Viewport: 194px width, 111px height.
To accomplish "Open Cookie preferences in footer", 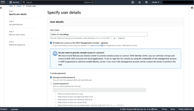I will pos(185,109).
